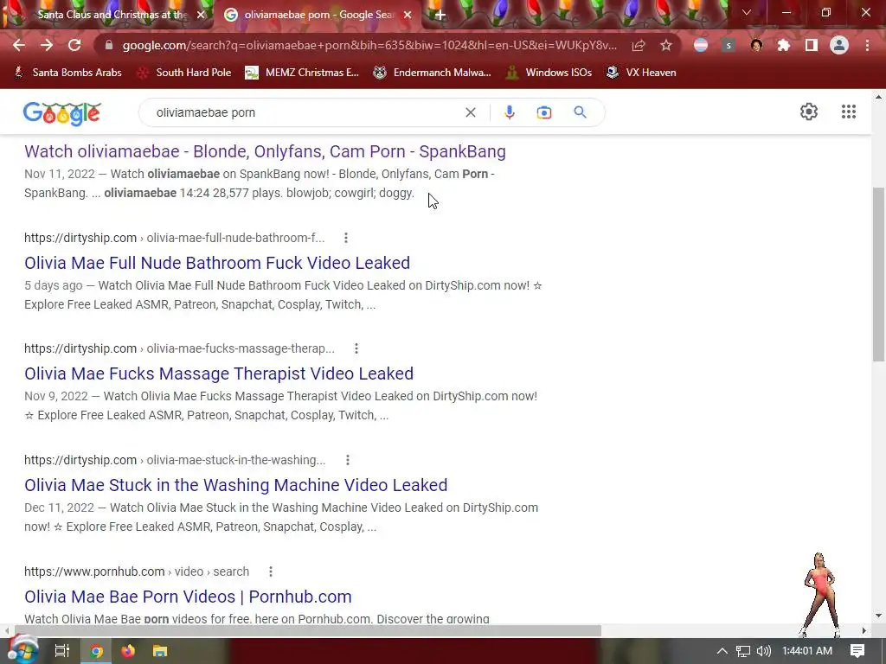This screenshot has width=886, height=664.
Task: Select the Chrome taskbar icon
Action: pyautogui.click(x=97, y=651)
